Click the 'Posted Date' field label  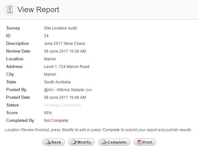pos(18,97)
